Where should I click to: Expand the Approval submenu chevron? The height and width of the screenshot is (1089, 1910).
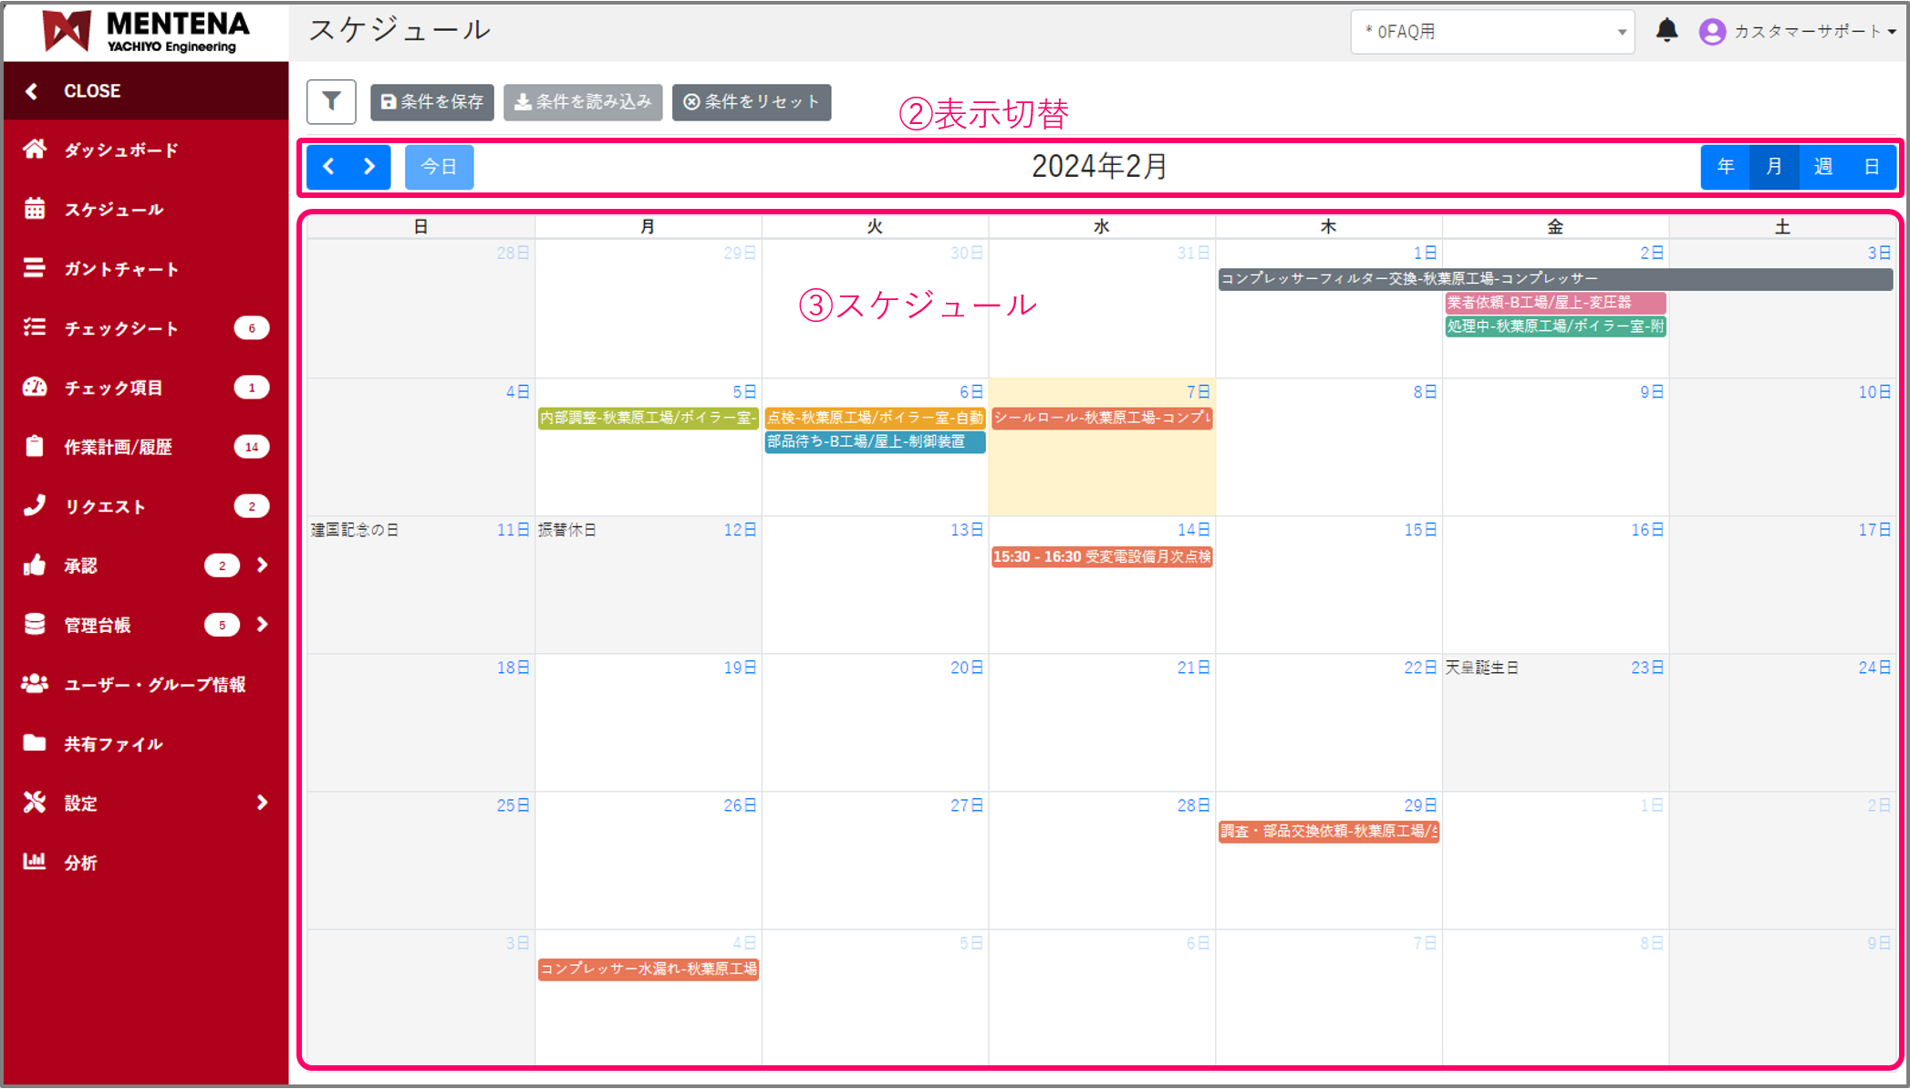[x=263, y=565]
